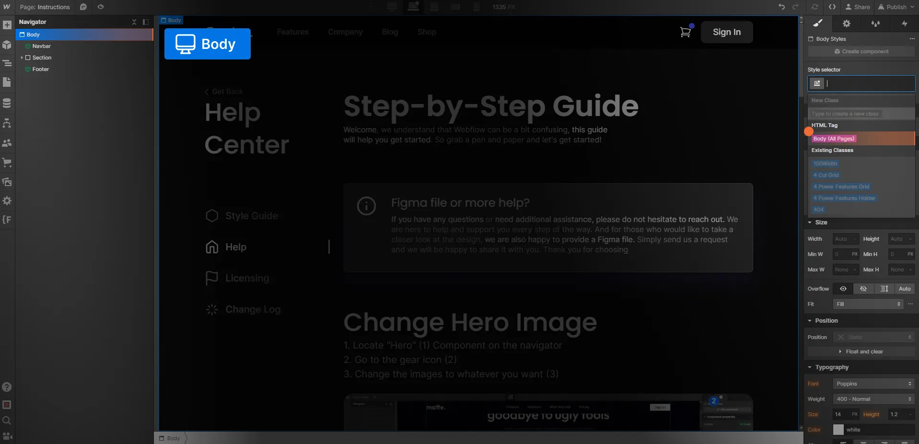This screenshot has height=444, width=919.
Task: Open the Users panel icon
Action: (7, 143)
